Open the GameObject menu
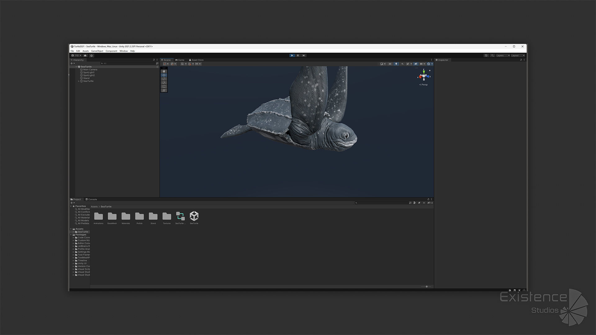 pyautogui.click(x=97, y=51)
